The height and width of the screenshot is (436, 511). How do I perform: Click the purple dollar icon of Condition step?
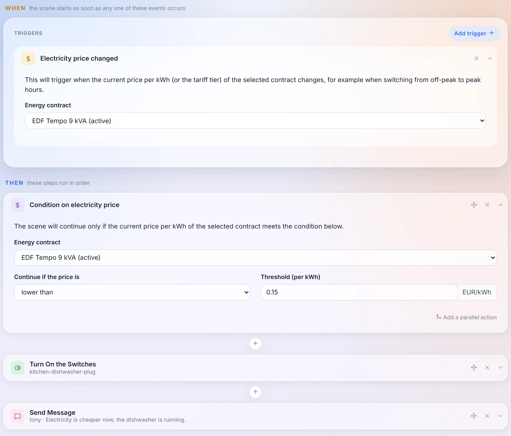(x=18, y=205)
